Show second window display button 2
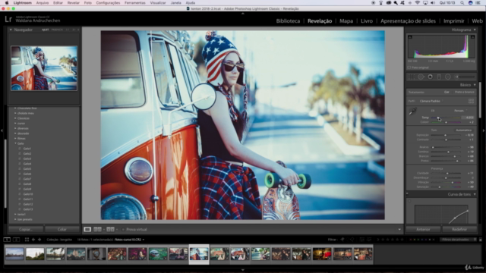The image size is (486, 273). [x=16, y=240]
